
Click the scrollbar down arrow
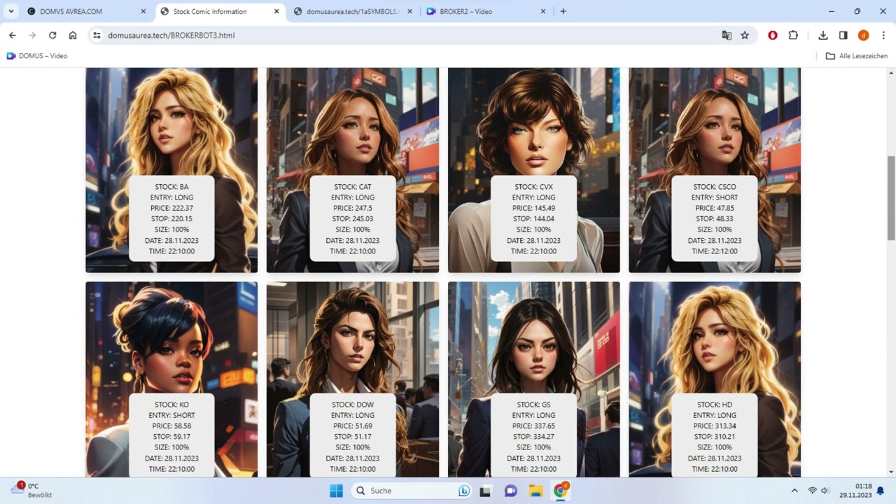891,472
